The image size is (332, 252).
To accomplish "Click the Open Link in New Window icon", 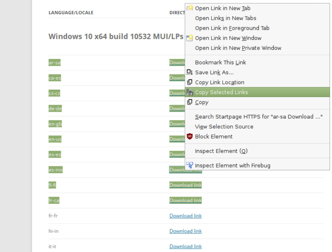I will [x=190, y=38].
